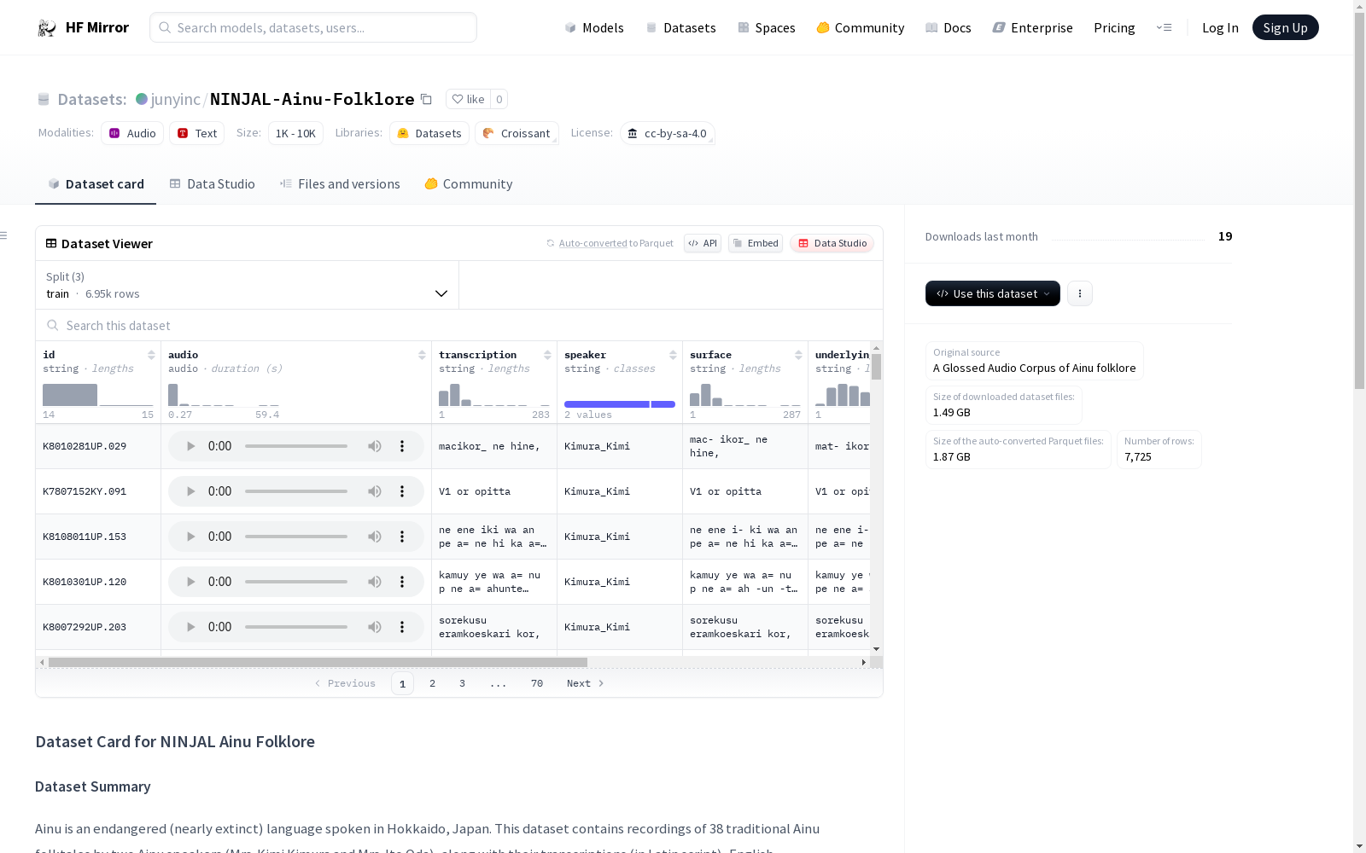Open audio options menu for row K8010281UP.029

[402, 446]
